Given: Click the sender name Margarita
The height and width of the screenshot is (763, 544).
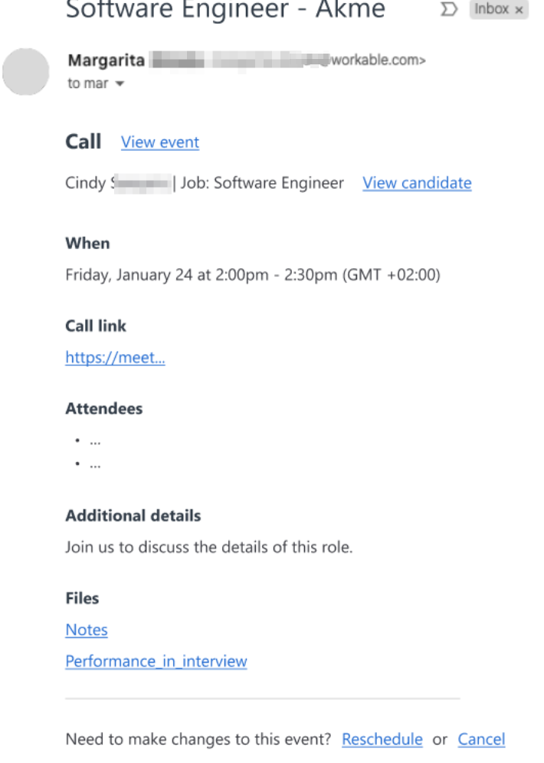Looking at the screenshot, I should click(x=106, y=61).
